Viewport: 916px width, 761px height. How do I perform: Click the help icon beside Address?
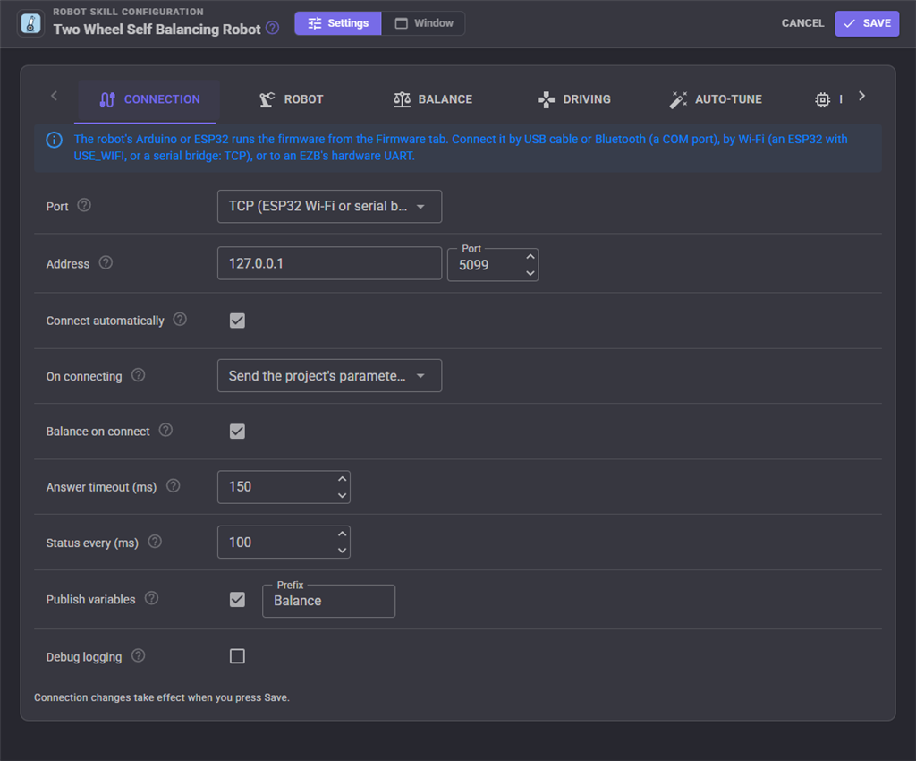tap(106, 262)
